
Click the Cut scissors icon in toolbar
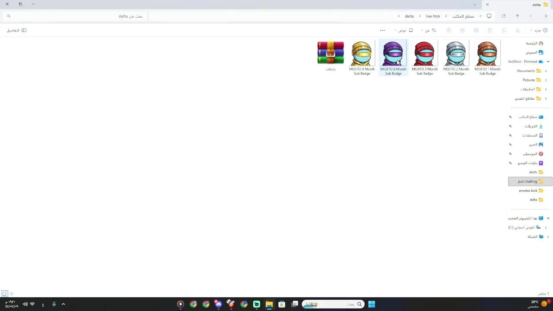click(x=518, y=30)
